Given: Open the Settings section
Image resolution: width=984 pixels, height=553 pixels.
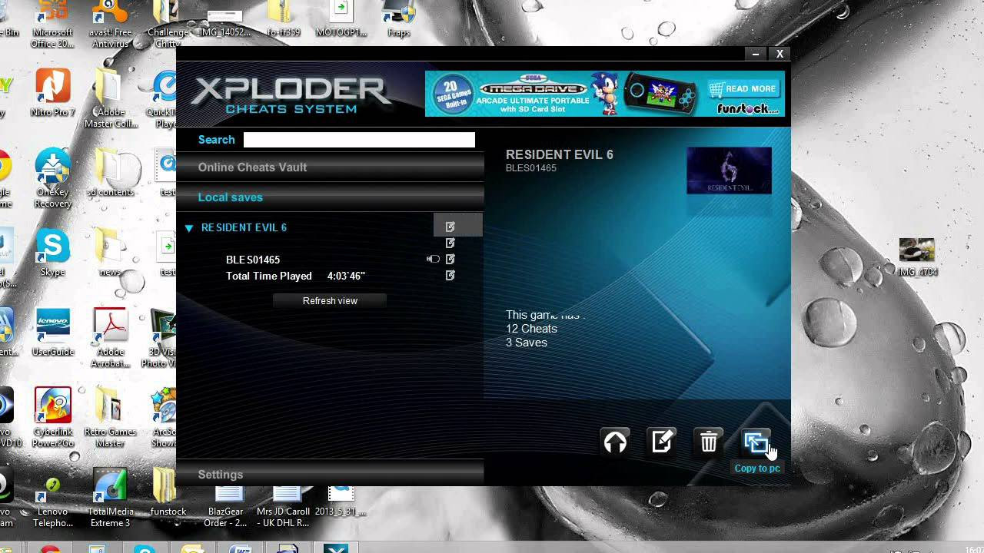Looking at the screenshot, I should tap(330, 475).
